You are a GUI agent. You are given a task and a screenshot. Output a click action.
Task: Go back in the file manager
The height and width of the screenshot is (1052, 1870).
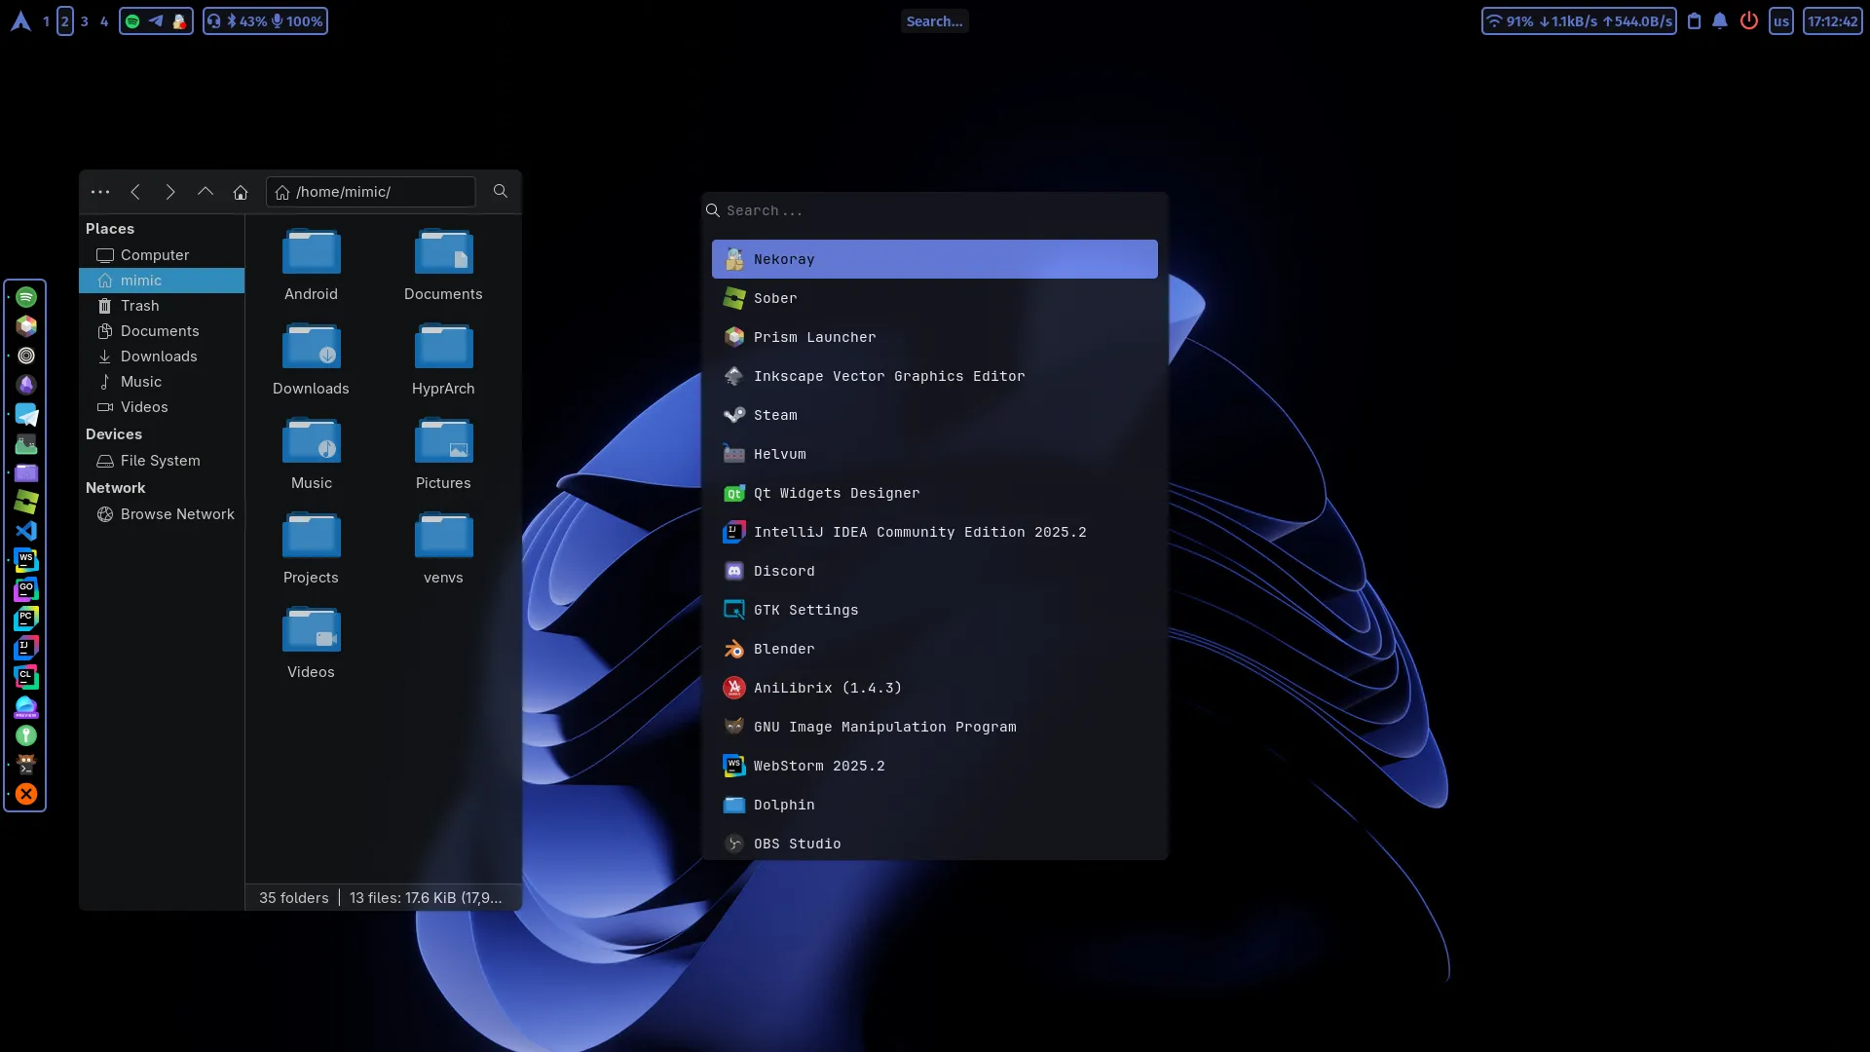(x=135, y=192)
